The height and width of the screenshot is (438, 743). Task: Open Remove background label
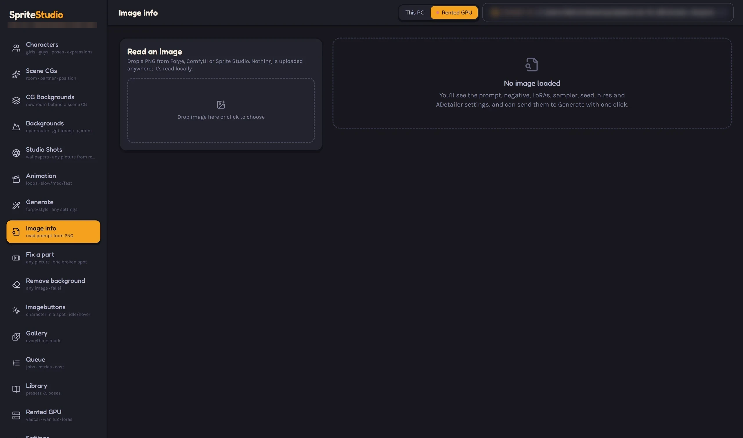click(x=55, y=281)
